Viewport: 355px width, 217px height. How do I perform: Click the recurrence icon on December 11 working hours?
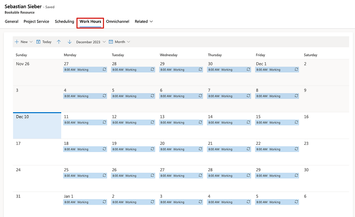click(104, 122)
